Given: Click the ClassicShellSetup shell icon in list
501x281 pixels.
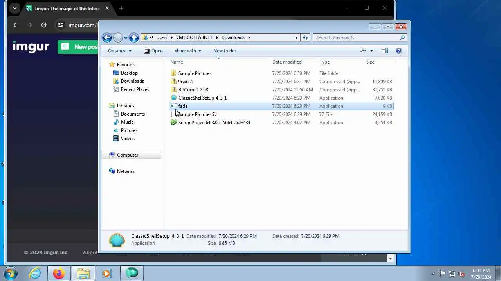Looking at the screenshot, I should point(174,98).
